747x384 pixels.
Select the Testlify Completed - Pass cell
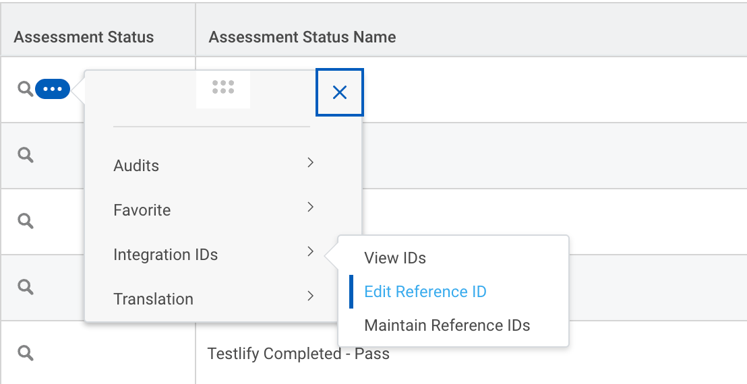[x=299, y=354]
